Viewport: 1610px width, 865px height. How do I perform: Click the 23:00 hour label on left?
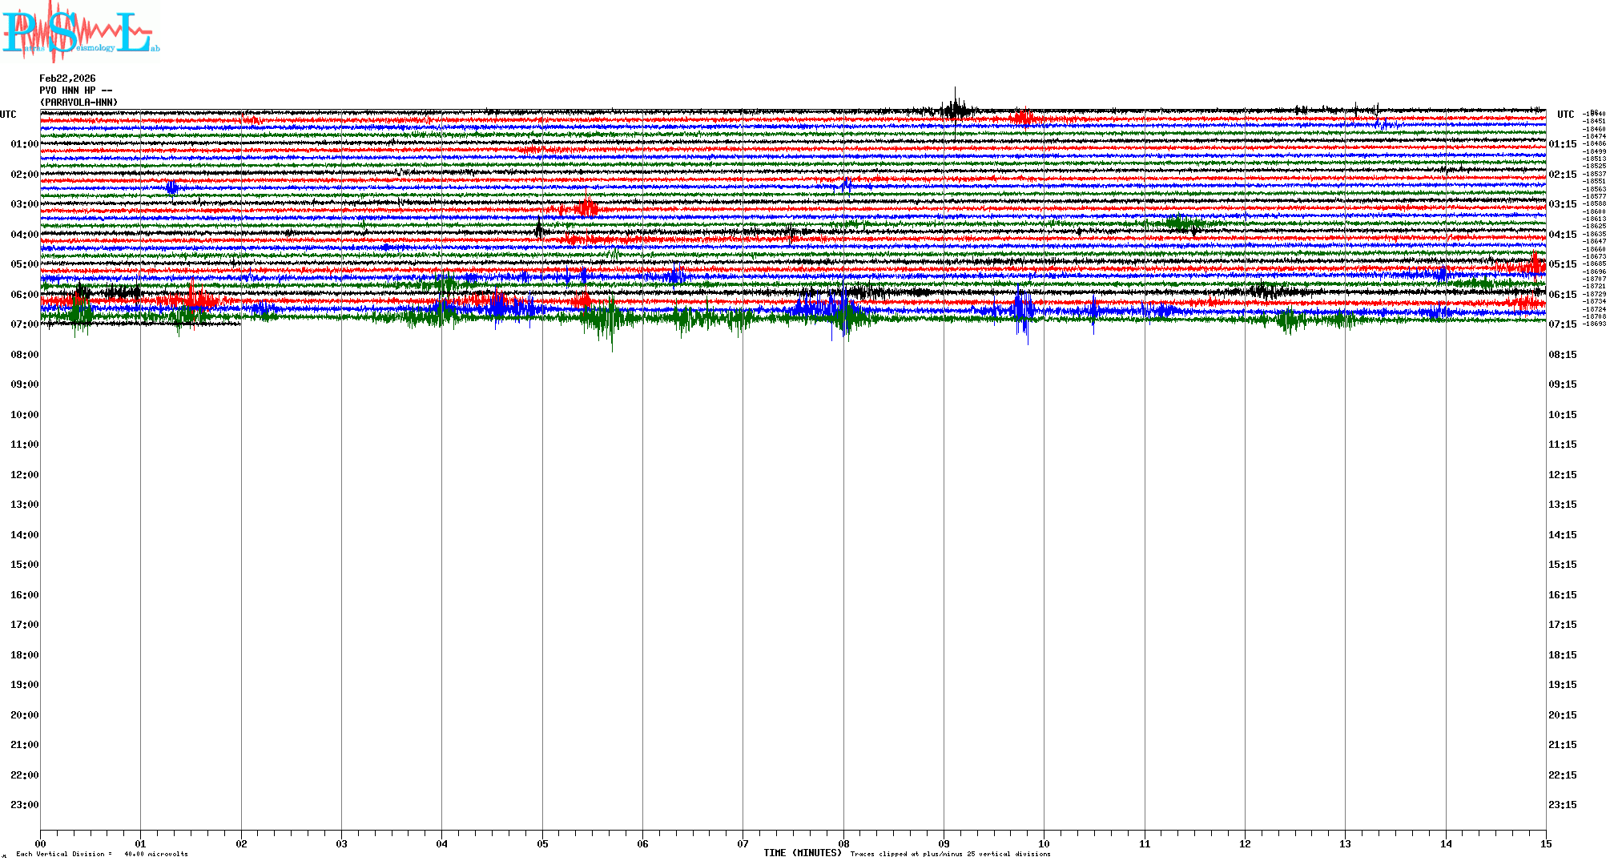coord(24,805)
